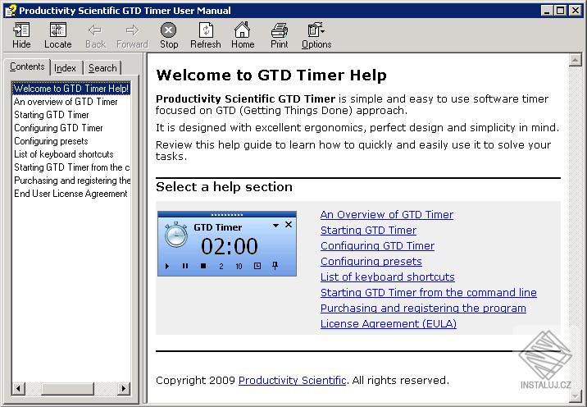Open 'Starting GTD Timer' link
This screenshot has height=407, width=587.
pyautogui.click(x=368, y=230)
